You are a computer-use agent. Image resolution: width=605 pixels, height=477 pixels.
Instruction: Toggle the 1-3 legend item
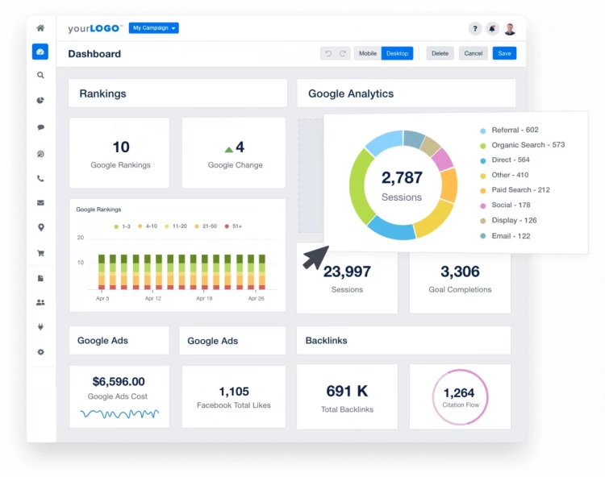coord(123,226)
